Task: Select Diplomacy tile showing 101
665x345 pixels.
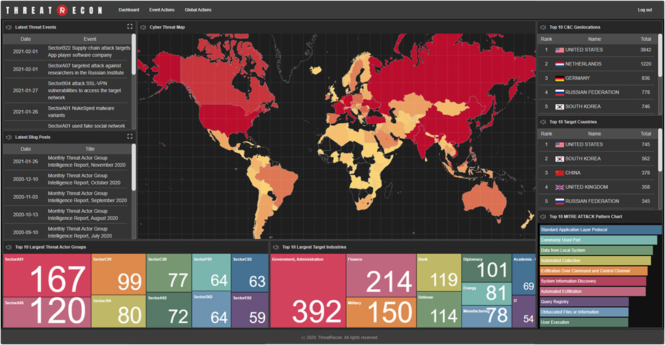Action: [486, 268]
